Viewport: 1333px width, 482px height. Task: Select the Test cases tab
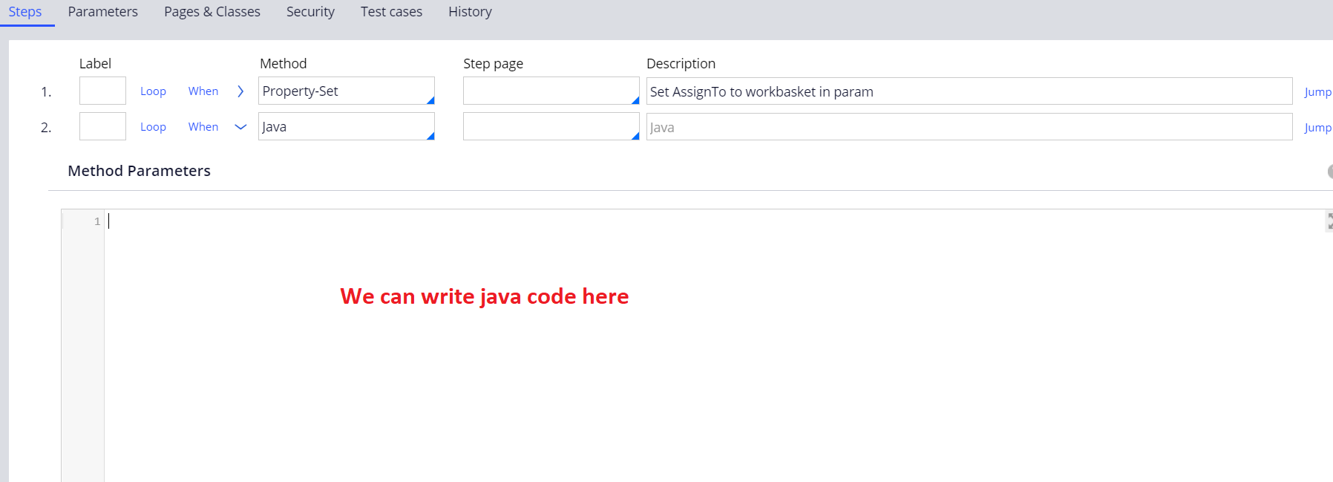click(391, 12)
